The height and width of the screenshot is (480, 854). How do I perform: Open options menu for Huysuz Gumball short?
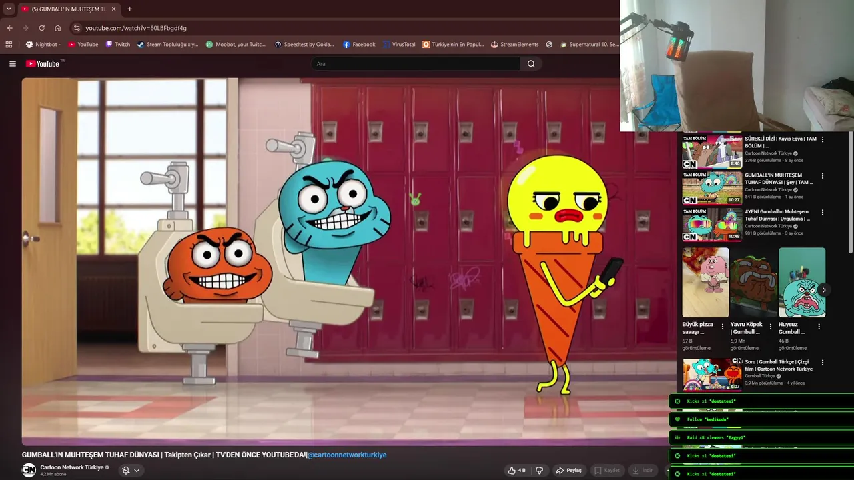[819, 327]
